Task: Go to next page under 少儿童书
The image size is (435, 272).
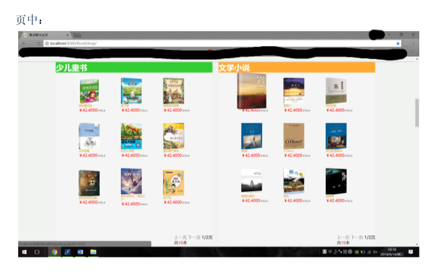Action: [x=193, y=238]
